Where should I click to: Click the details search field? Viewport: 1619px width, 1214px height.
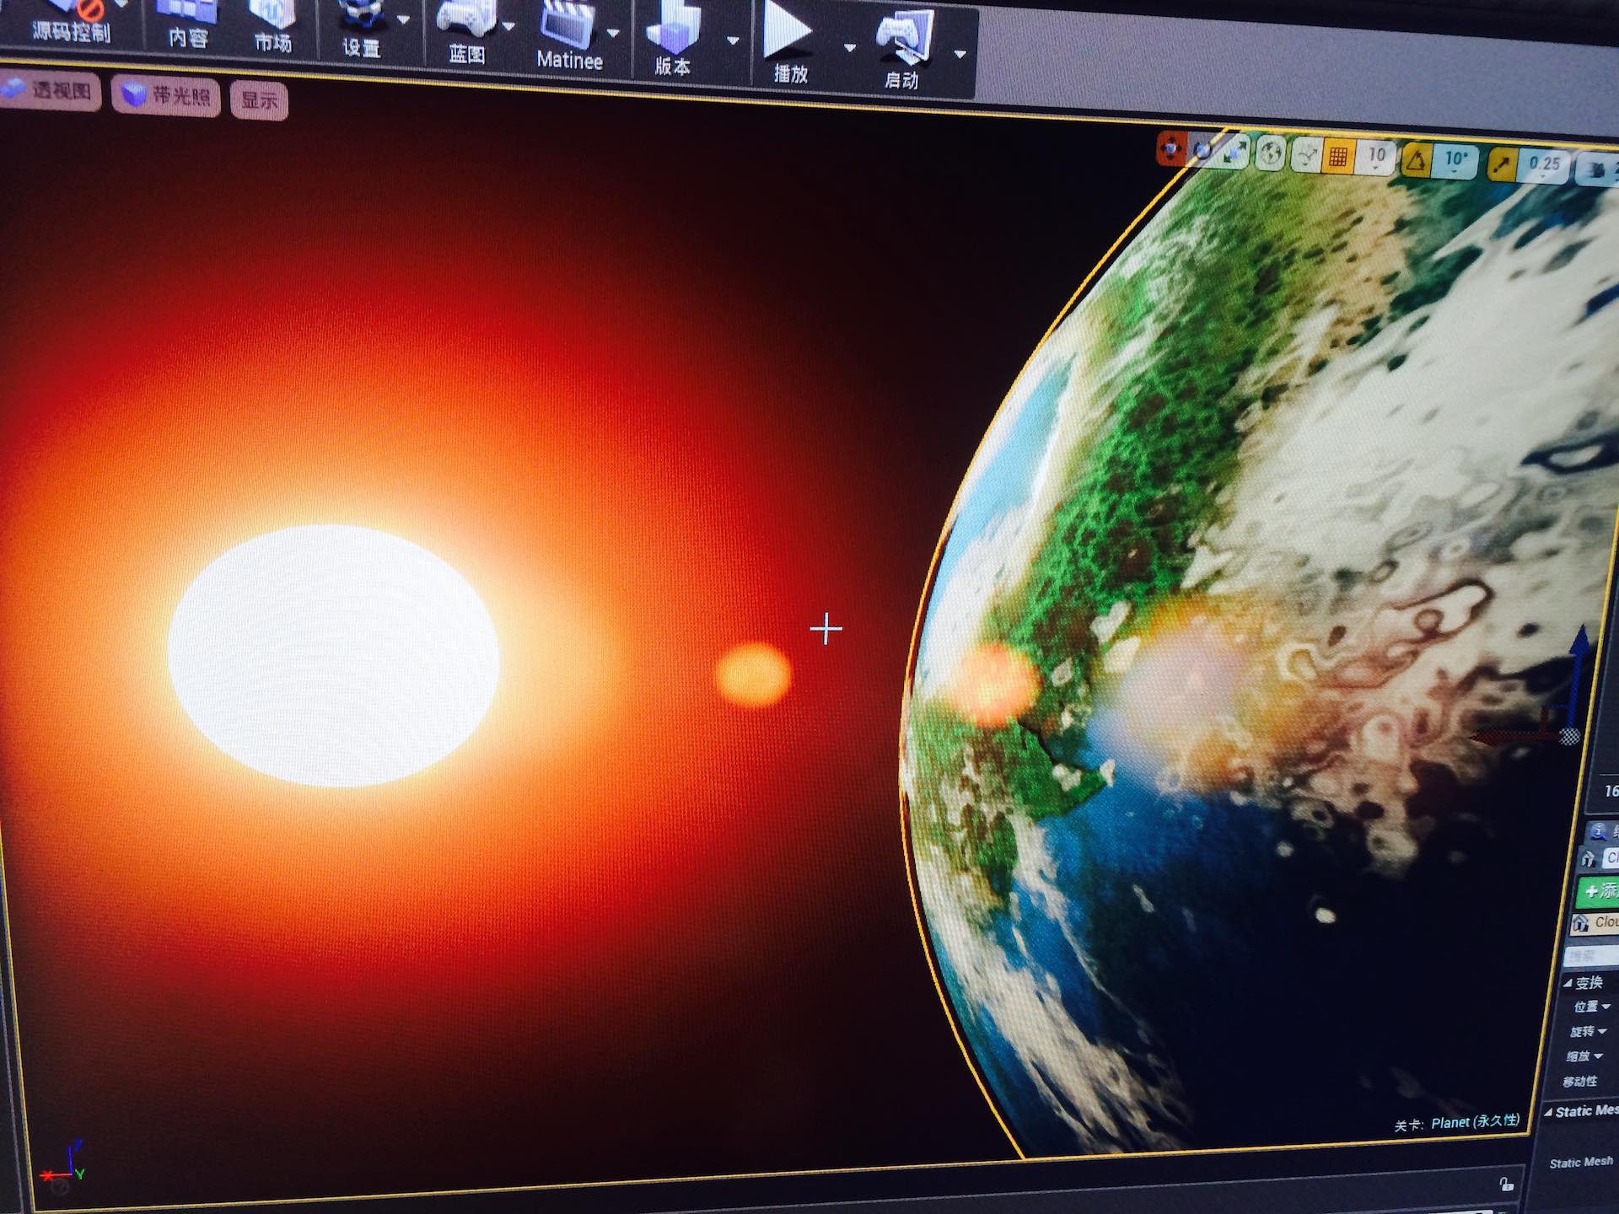(1592, 955)
